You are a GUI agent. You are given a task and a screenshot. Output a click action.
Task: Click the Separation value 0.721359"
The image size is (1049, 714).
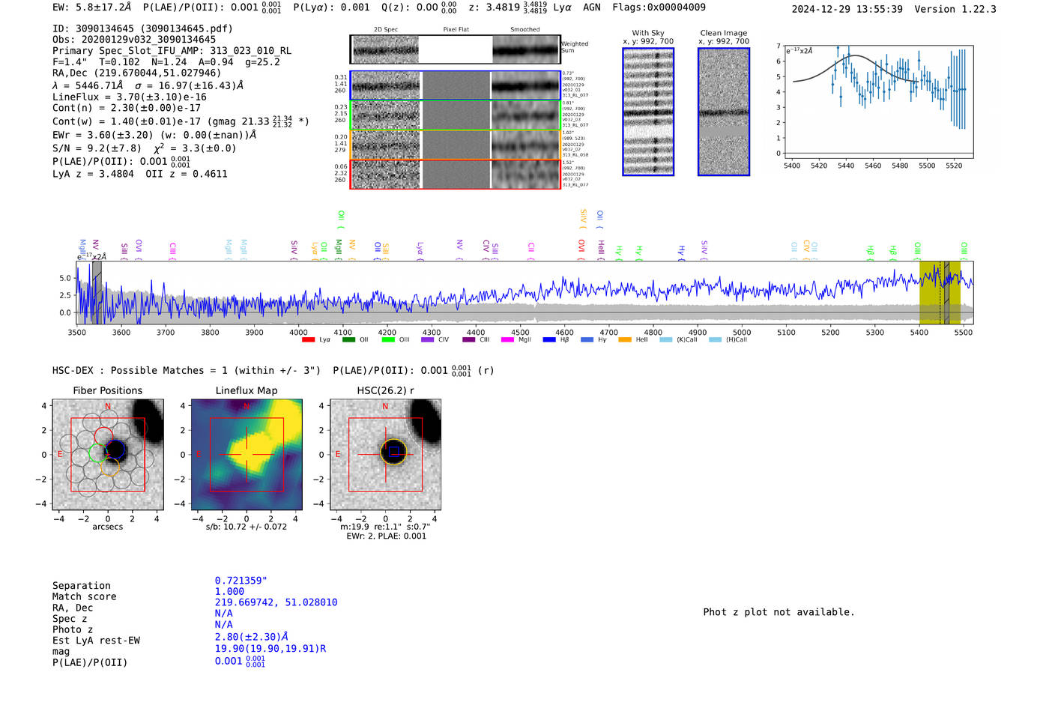[241, 581]
